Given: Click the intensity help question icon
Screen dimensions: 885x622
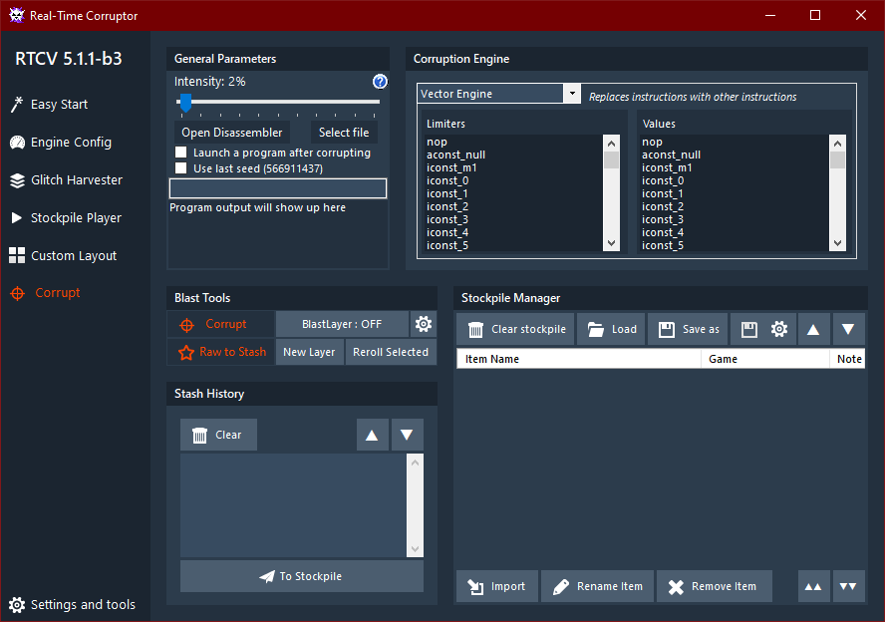Looking at the screenshot, I should [x=380, y=82].
